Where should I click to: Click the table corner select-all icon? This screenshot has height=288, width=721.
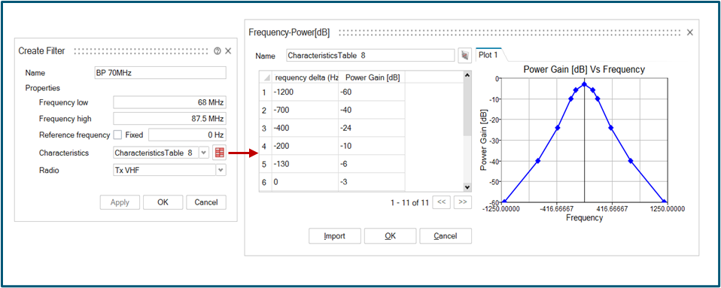coord(266,78)
